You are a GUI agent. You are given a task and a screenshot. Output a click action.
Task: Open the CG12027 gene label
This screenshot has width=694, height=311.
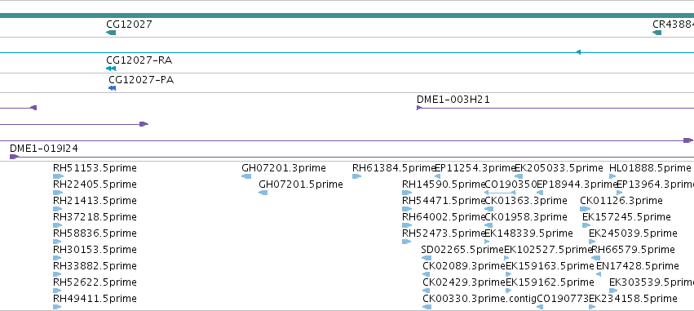[129, 24]
